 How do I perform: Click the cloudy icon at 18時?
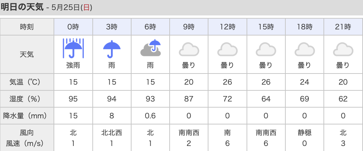[304, 49]
